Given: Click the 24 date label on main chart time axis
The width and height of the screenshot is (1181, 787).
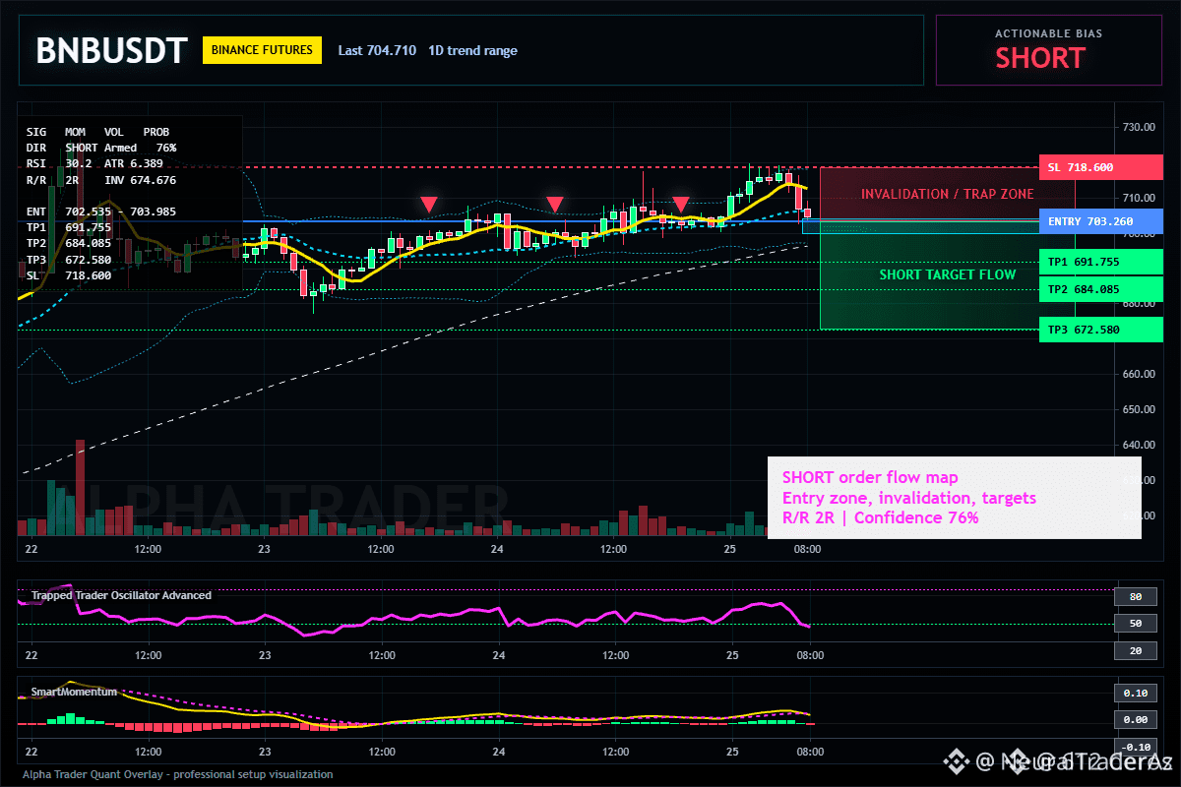Looking at the screenshot, I should pos(498,549).
